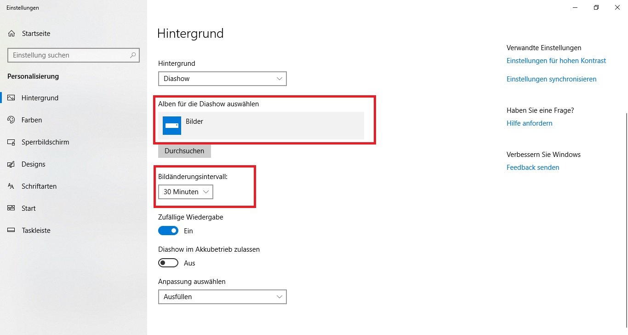Click the Schriftarten font icon
Viewport: 628px width, 335px height.
point(11,186)
